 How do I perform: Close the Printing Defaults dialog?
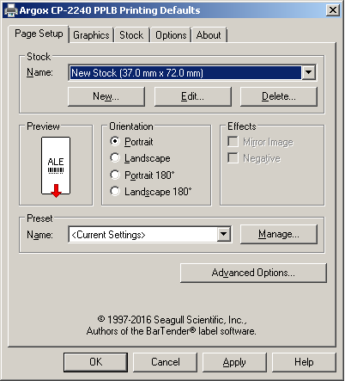click(333, 10)
